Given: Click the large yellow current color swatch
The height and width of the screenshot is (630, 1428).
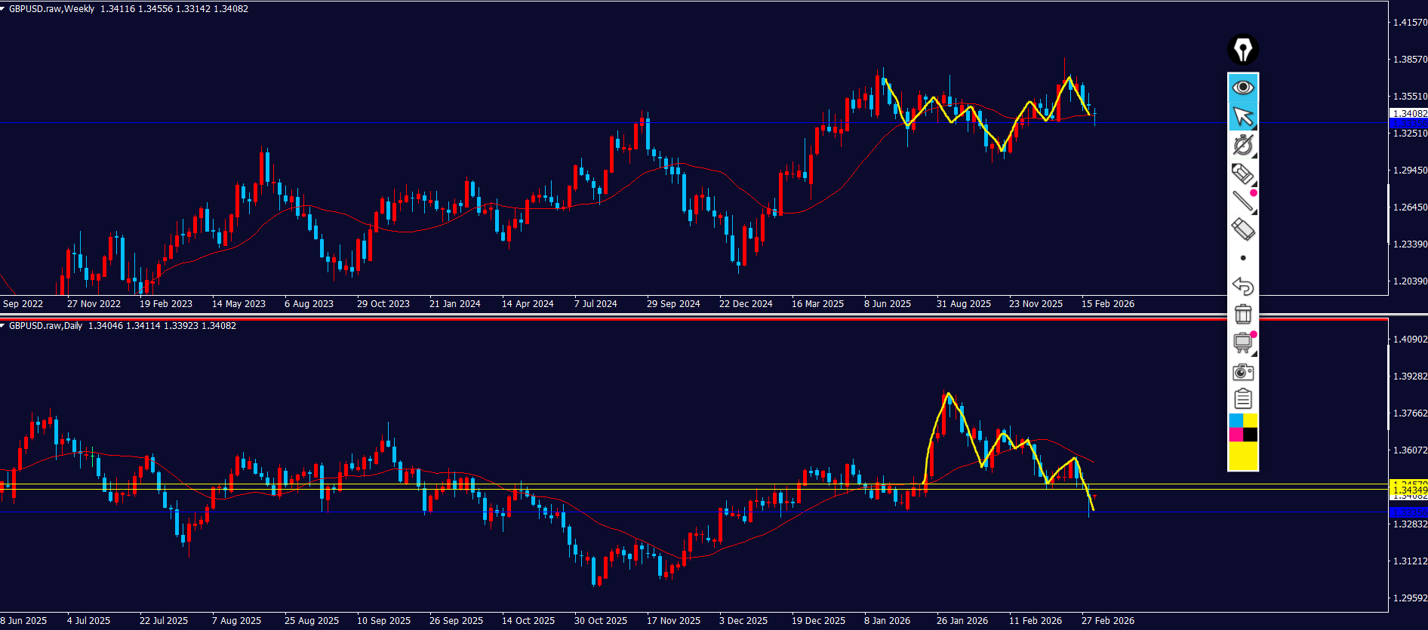Looking at the screenshot, I should (1242, 456).
